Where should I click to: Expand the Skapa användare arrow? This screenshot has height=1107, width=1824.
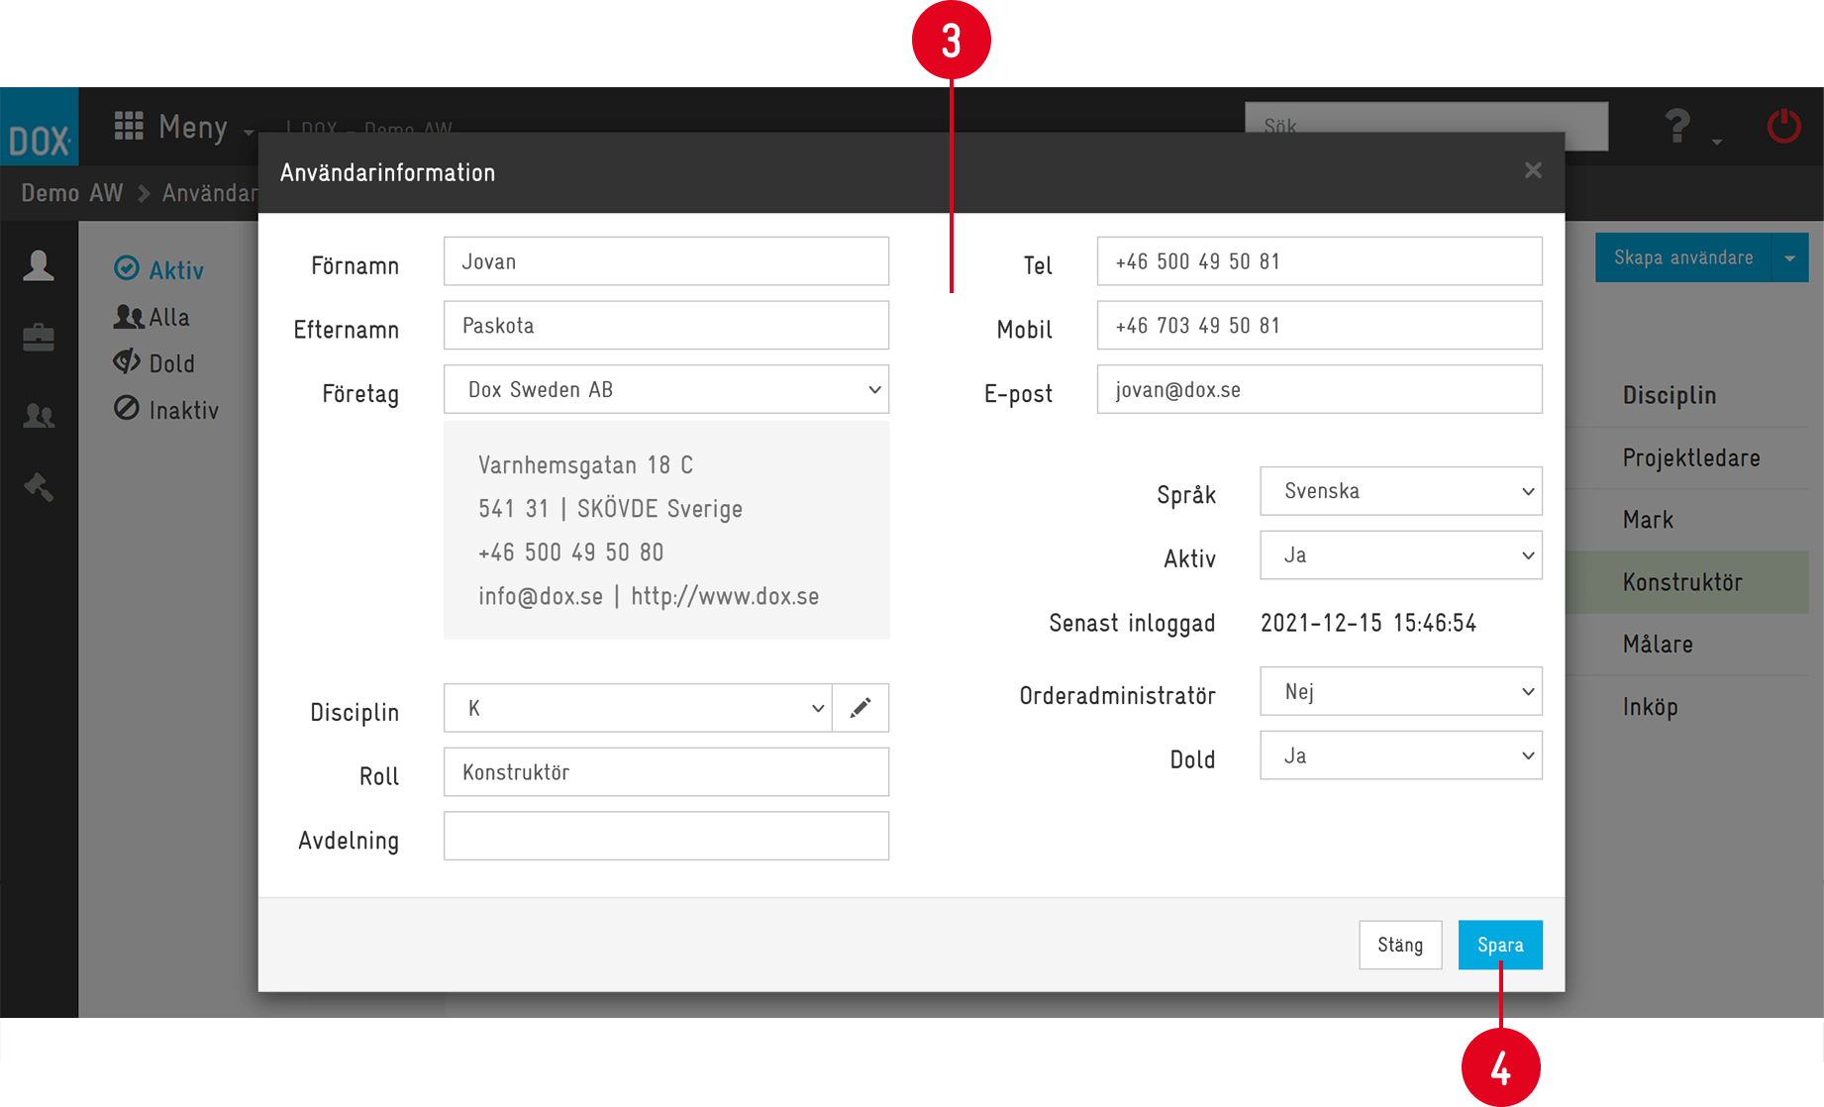point(1790,257)
